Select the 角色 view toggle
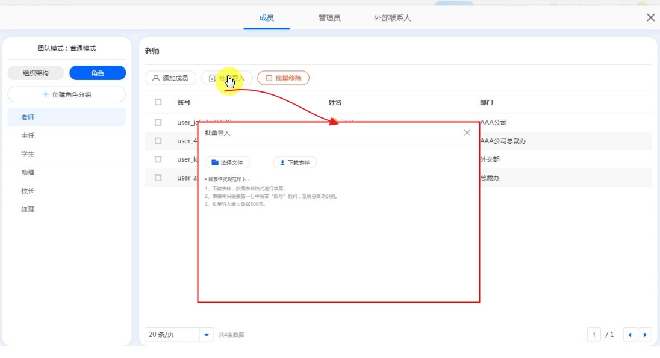 click(x=98, y=73)
